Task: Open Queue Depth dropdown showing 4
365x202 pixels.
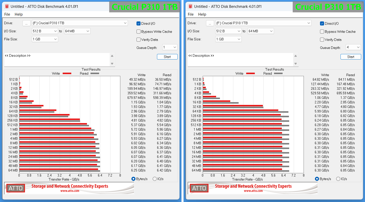Action: [353, 47]
